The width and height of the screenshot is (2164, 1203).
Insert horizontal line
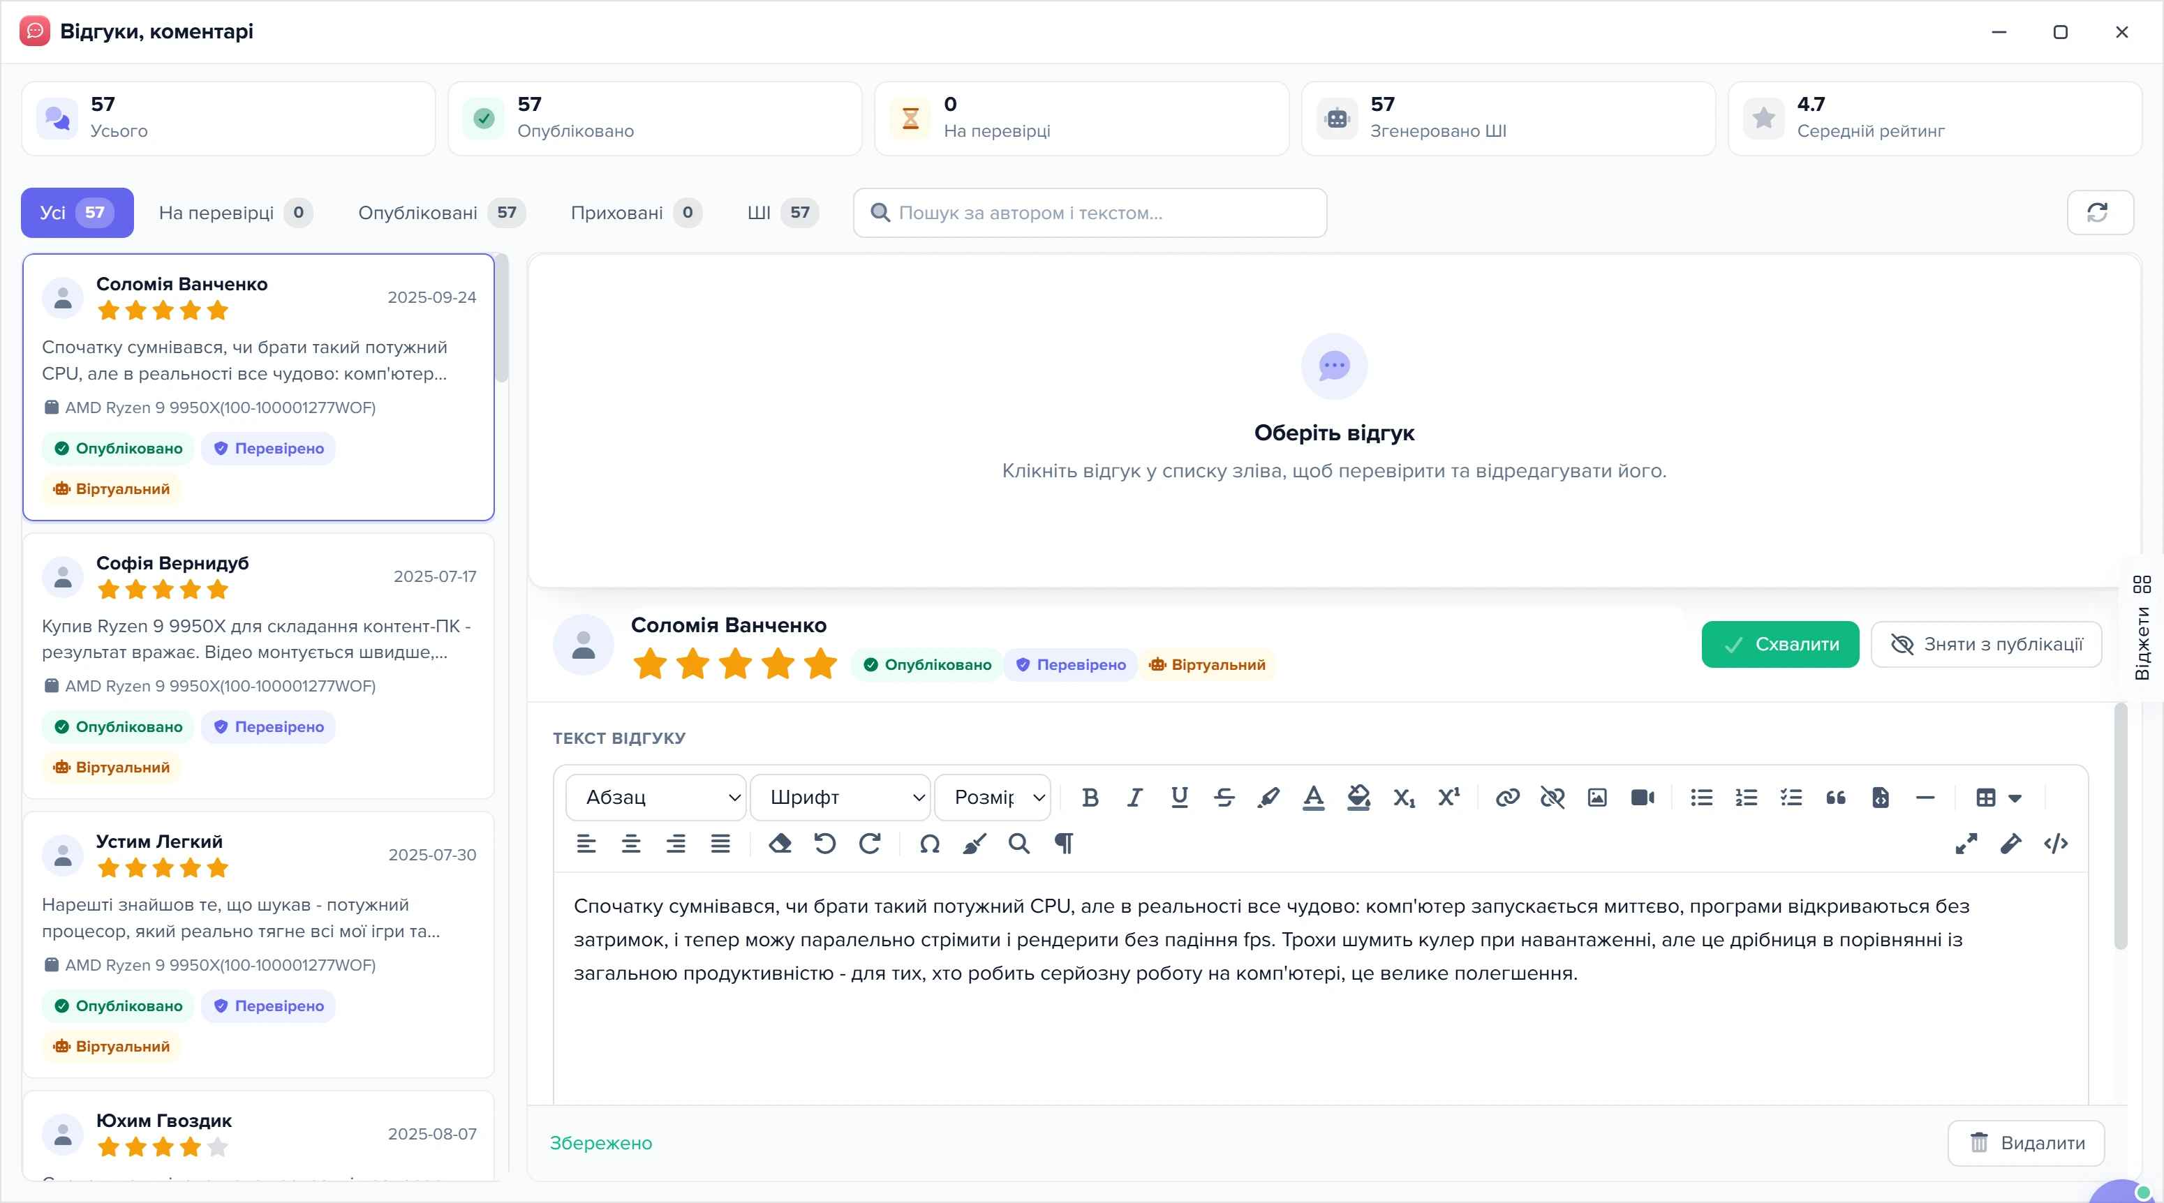click(1925, 798)
